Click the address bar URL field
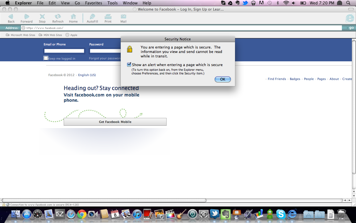The height and width of the screenshot is (223, 356). (181, 28)
